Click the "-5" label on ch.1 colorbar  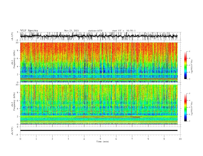[x=189, y=65]
